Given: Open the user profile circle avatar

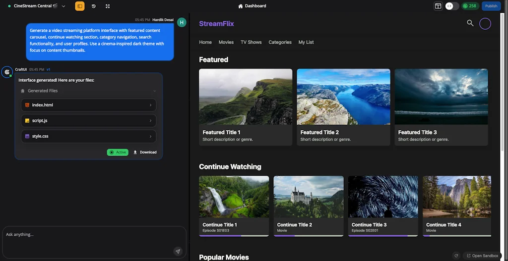Looking at the screenshot, I should point(485,23).
